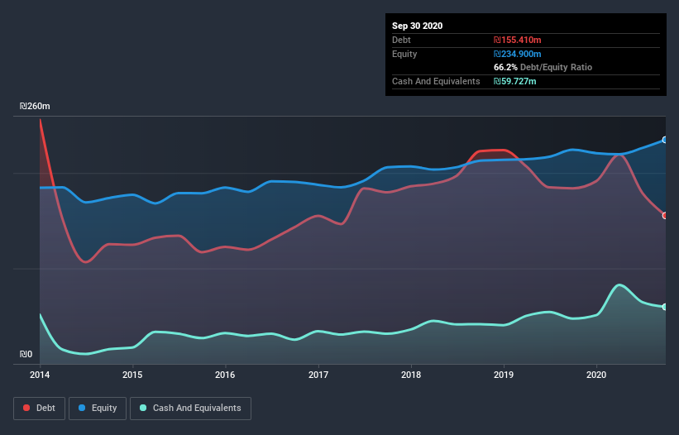Click the 2014 x-axis label
Image resolution: width=679 pixels, height=435 pixels.
click(40, 375)
